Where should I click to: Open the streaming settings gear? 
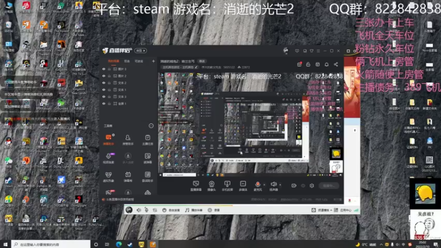coord(311,186)
